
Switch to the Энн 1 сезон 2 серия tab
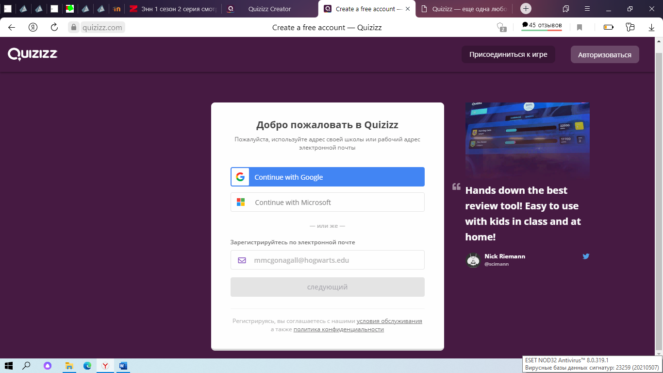[x=173, y=9]
